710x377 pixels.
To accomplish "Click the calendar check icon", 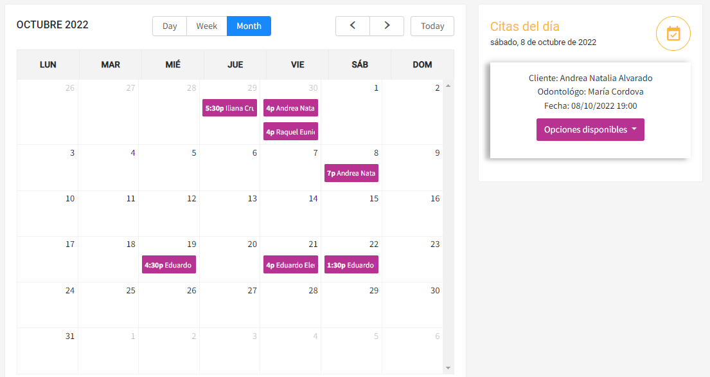I will [x=673, y=33].
